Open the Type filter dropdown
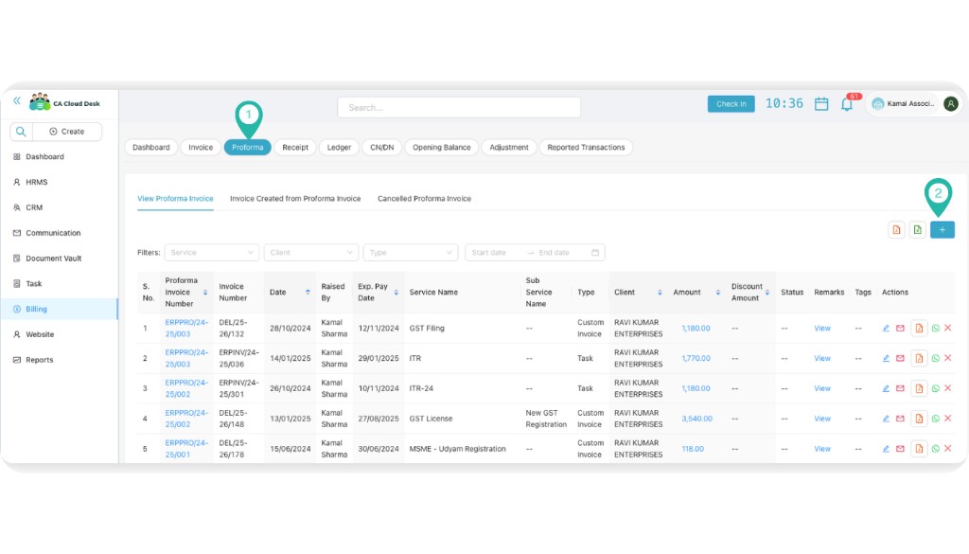The height and width of the screenshot is (554, 969). pyautogui.click(x=410, y=252)
